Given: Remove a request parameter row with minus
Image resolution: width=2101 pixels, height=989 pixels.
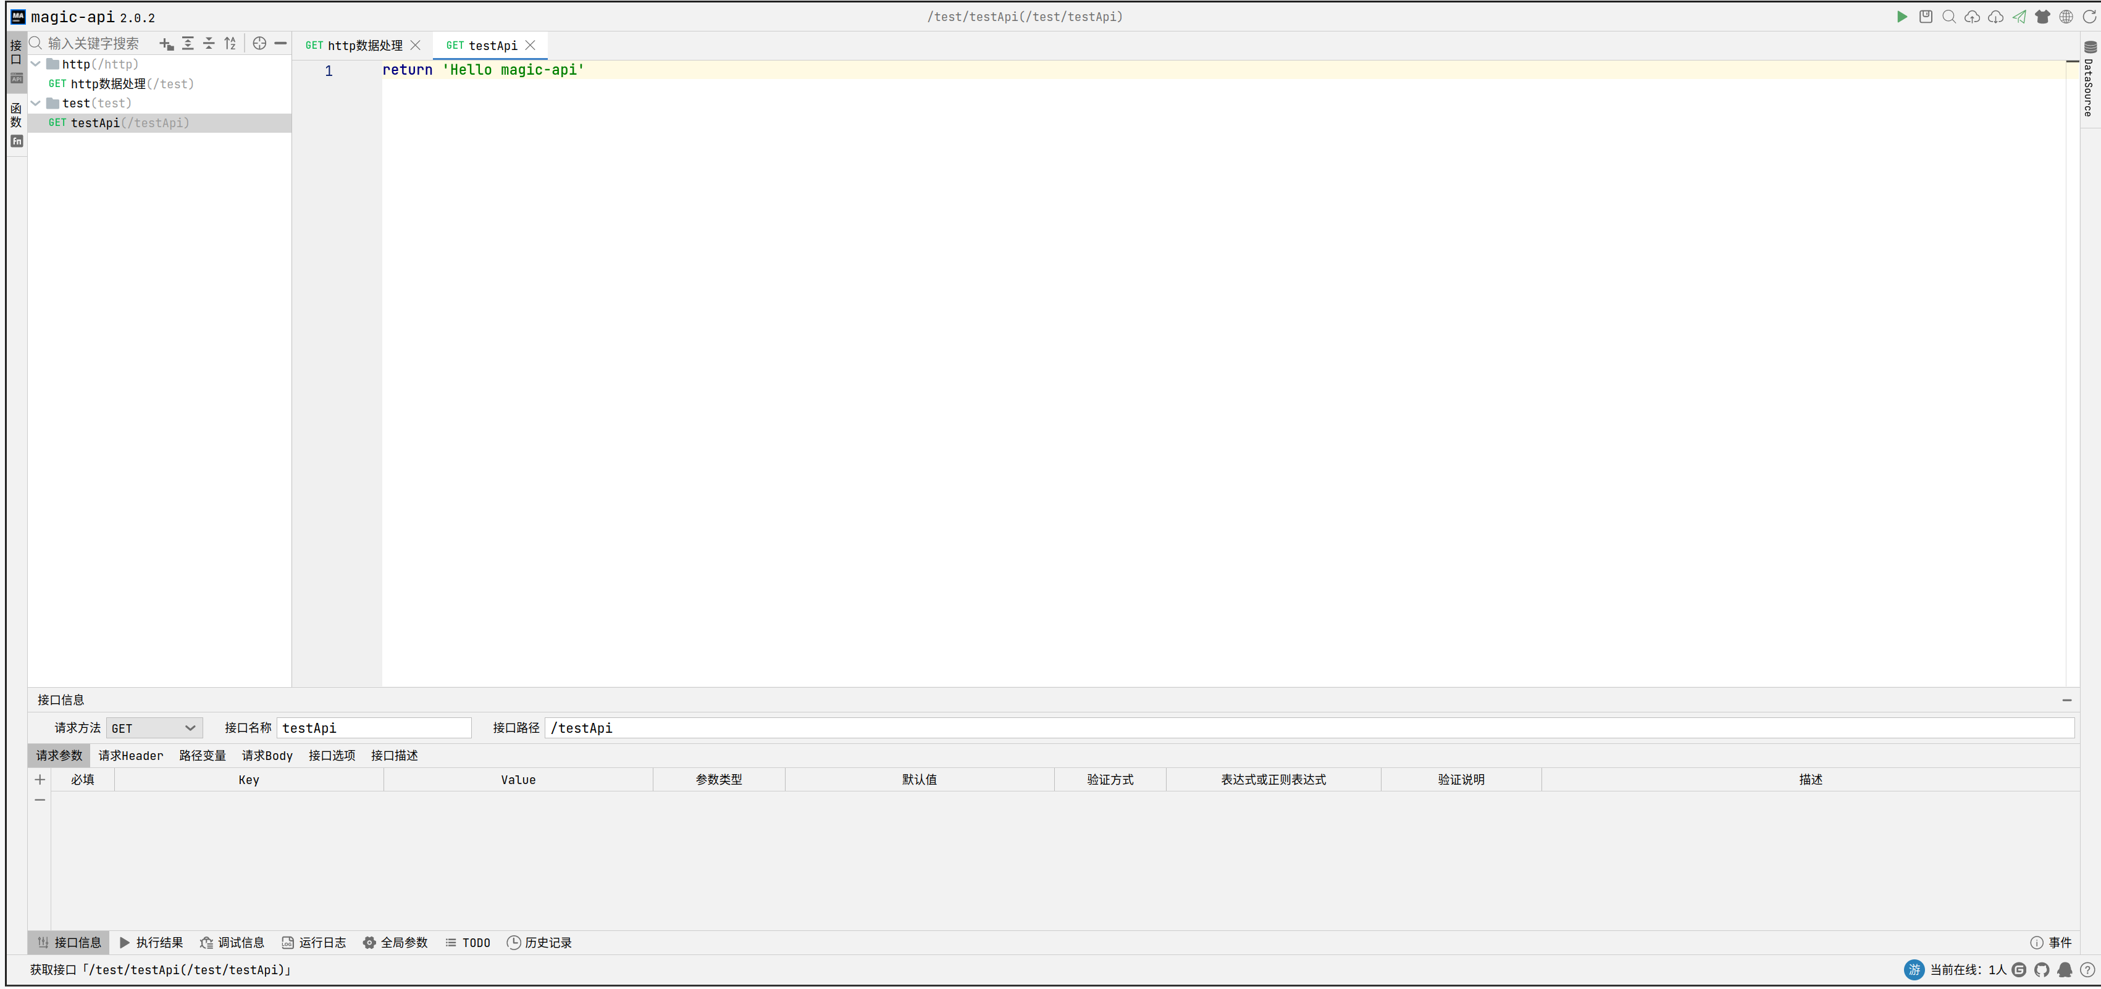Looking at the screenshot, I should click(x=39, y=800).
